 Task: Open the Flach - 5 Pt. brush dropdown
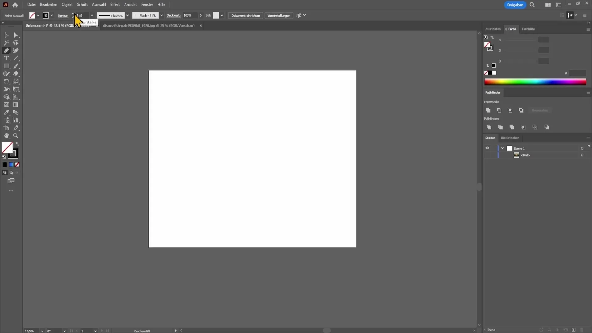pyautogui.click(x=162, y=15)
